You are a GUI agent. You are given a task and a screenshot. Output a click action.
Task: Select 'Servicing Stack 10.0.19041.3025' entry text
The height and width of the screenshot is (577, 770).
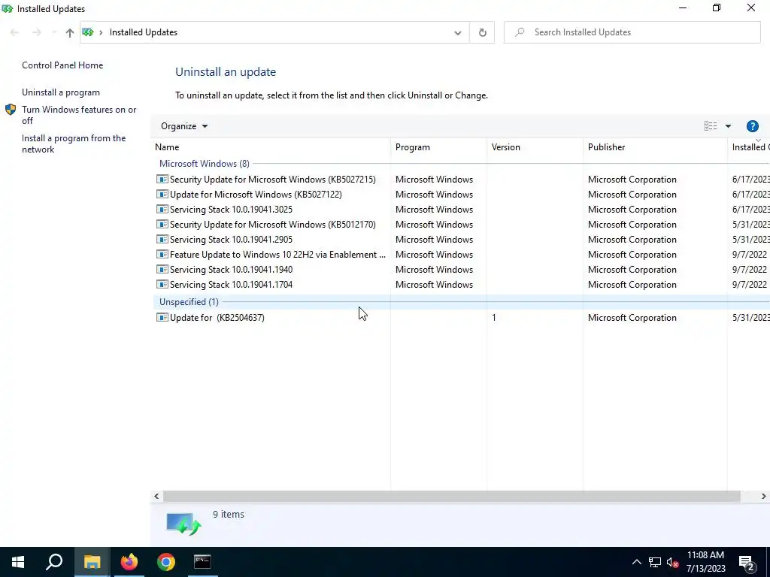[232, 210]
